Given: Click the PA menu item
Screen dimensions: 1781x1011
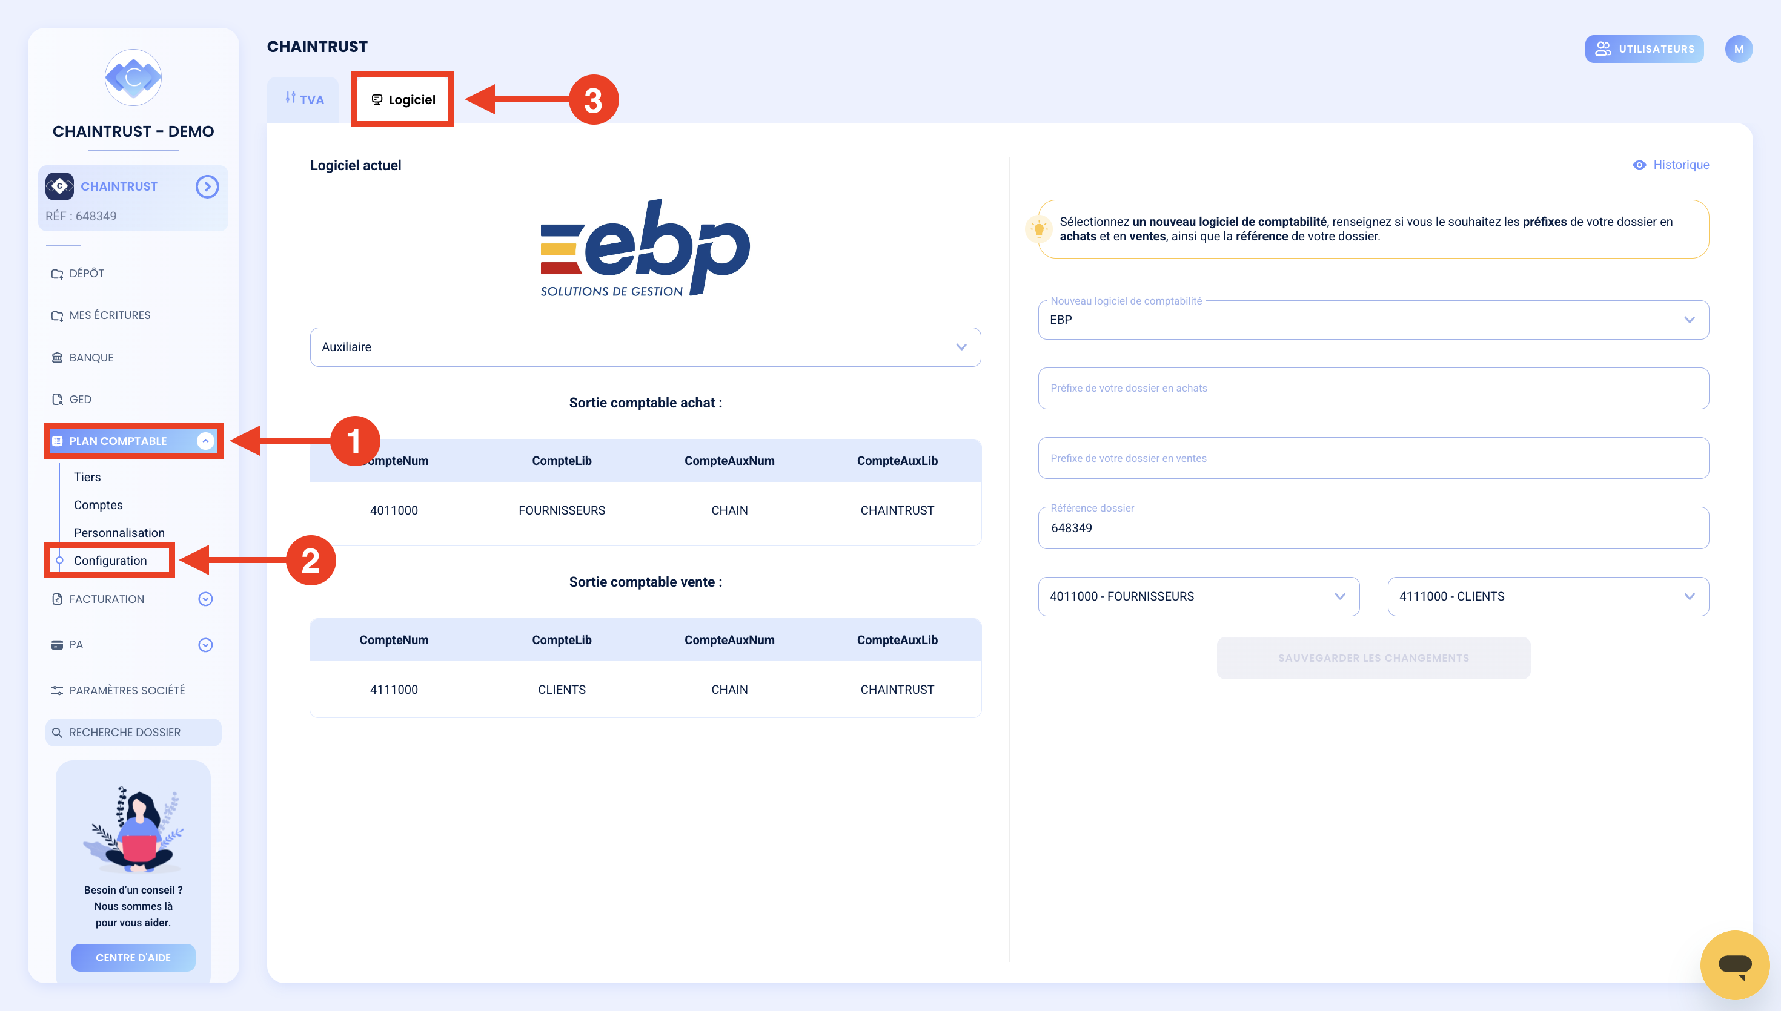Looking at the screenshot, I should coord(76,645).
